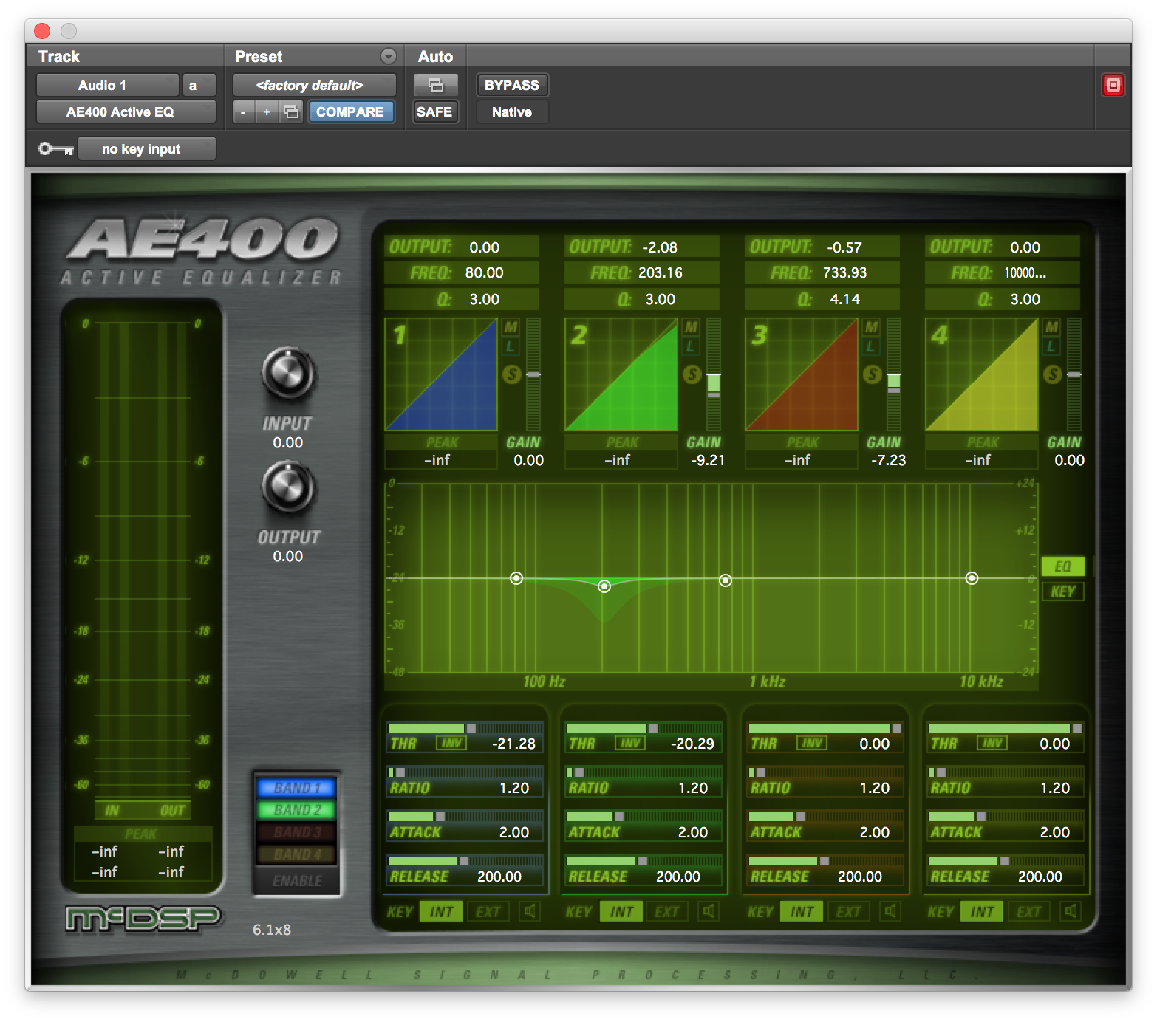Toggle band 1 M mode button
Viewport: 1157px width, 1022px height.
coord(511,326)
